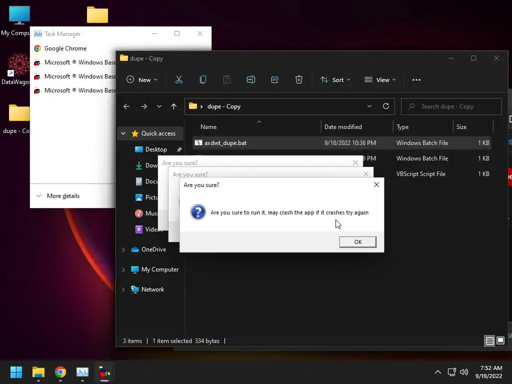Open the volume icon in system tray

[463, 372]
